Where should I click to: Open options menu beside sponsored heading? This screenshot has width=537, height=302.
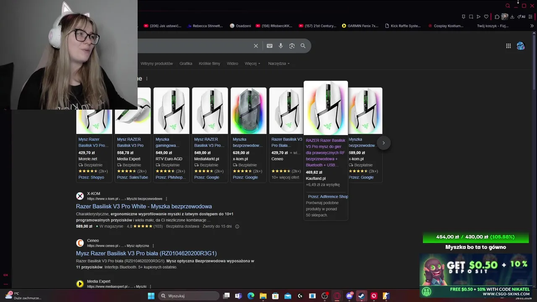147,78
